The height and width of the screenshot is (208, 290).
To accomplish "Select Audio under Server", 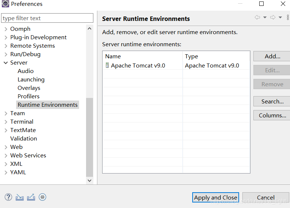I will click(x=26, y=71).
